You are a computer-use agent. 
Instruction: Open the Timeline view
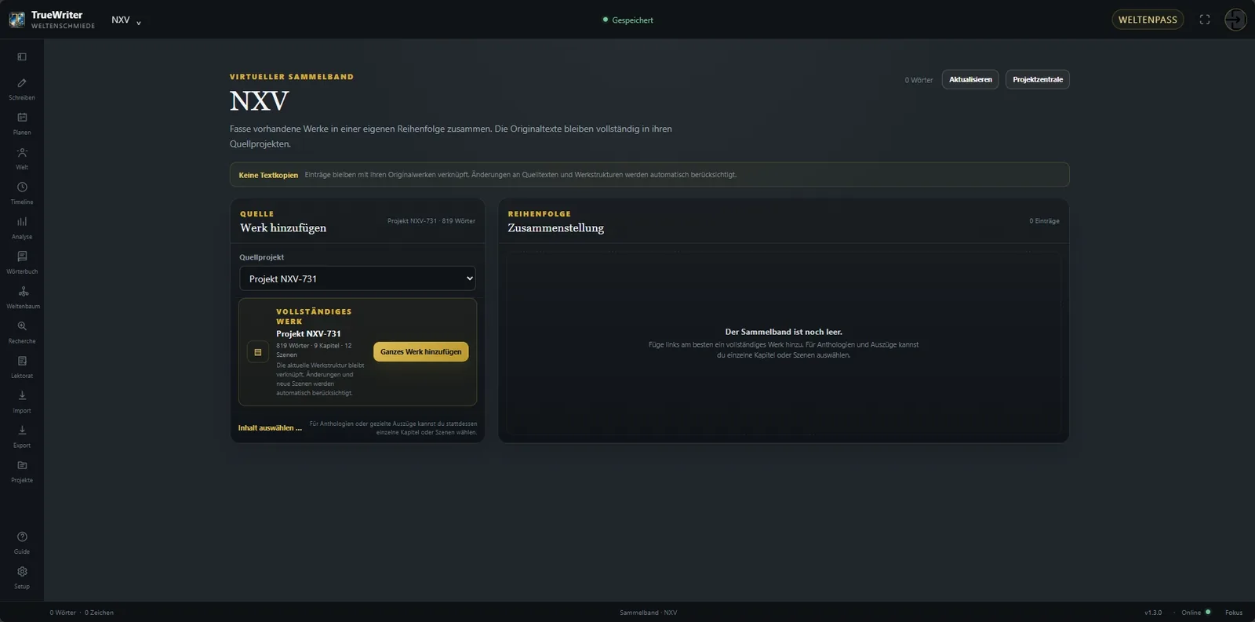(x=22, y=193)
